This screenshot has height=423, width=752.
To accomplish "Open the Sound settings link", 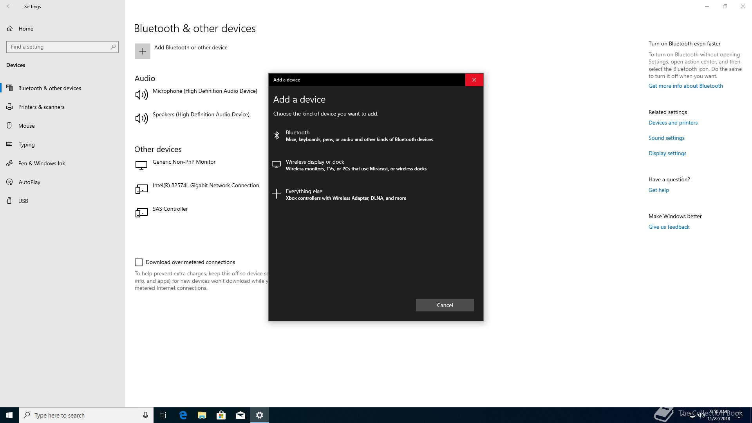I will [666, 138].
